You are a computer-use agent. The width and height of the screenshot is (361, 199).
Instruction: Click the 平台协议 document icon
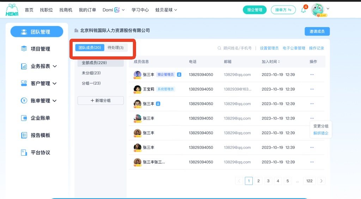coord(24,153)
